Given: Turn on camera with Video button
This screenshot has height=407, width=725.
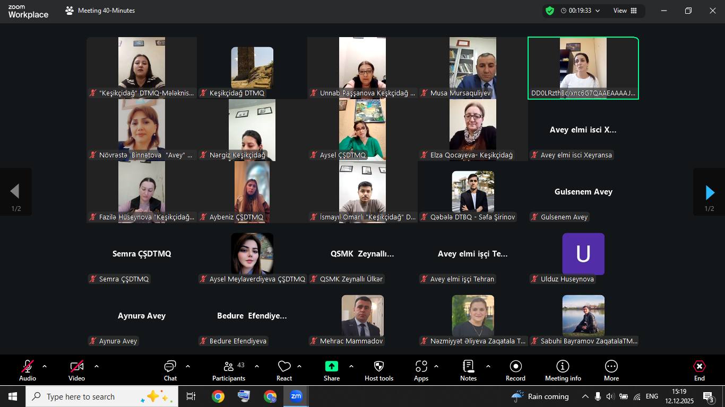Looking at the screenshot, I should click(76, 370).
